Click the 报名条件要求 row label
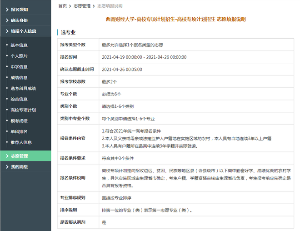 pos(73,158)
